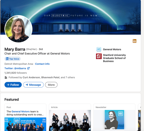Click Curt Anderson in followed by line

tap(31, 77)
